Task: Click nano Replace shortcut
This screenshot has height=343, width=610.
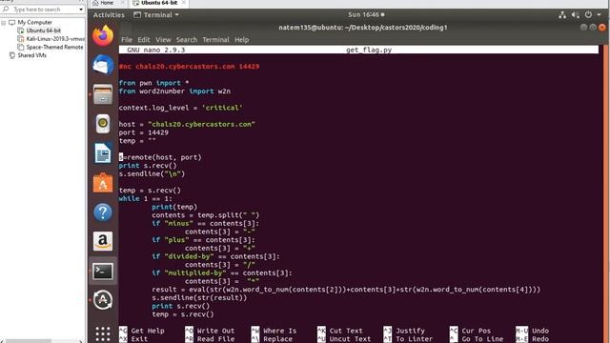Action: tap(272, 339)
